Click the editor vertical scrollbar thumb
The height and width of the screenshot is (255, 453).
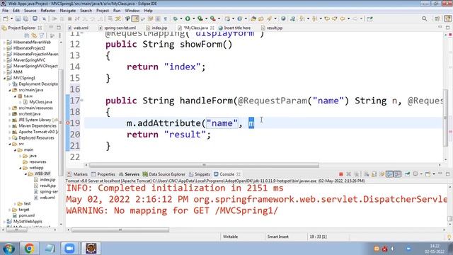(x=446, y=118)
